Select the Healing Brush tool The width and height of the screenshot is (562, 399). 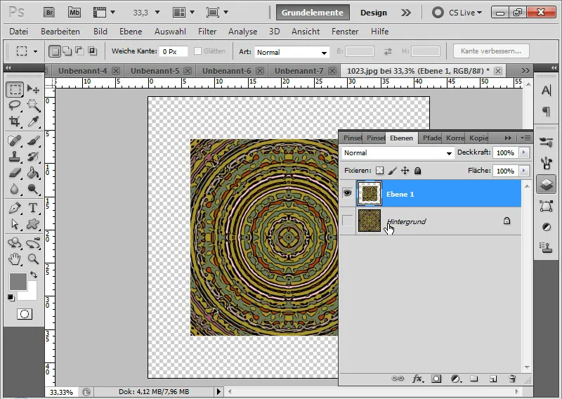point(15,140)
